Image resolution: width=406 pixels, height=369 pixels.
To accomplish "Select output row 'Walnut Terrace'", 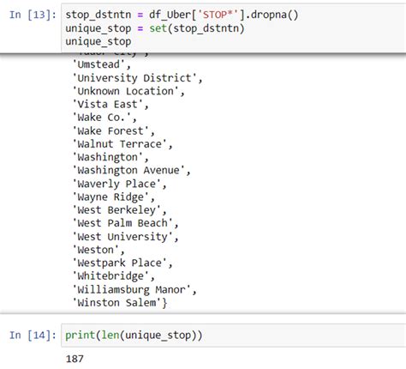I will point(122,144).
